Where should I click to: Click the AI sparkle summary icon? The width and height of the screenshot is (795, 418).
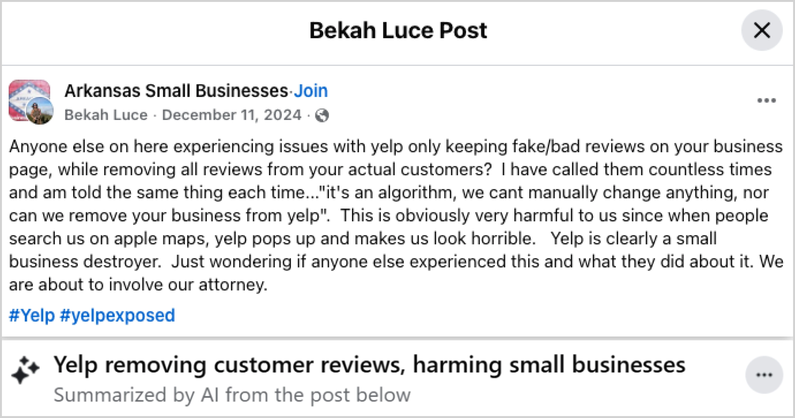click(25, 370)
